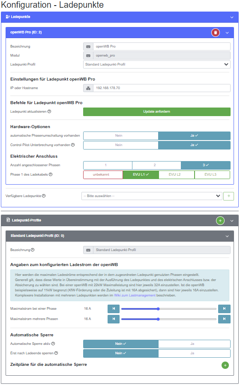
Task: Select 2 connected phases
Action: pos(156,165)
